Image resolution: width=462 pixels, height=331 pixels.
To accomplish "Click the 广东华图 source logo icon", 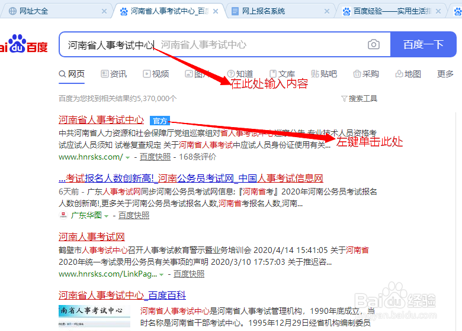I will pos(63,216).
